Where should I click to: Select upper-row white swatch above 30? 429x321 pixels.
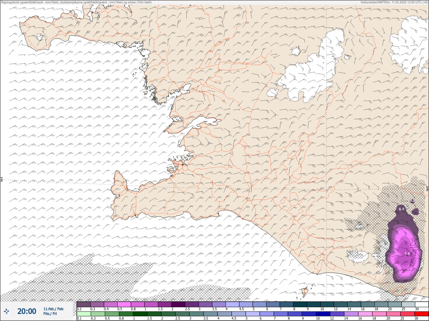(x=422, y=304)
